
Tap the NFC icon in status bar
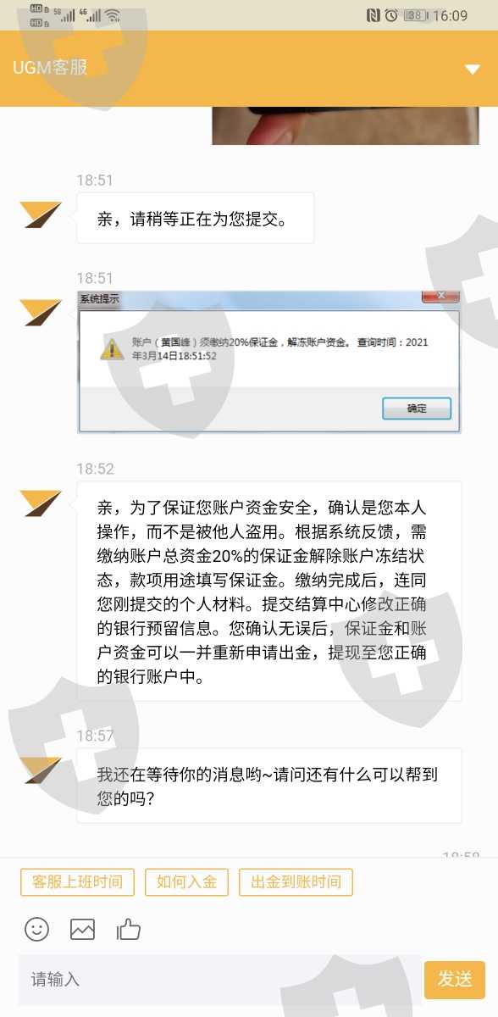pos(373,15)
